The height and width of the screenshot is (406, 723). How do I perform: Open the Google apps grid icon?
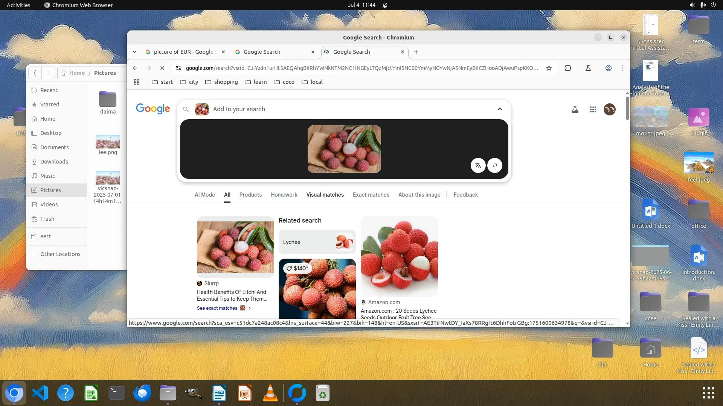(593, 109)
